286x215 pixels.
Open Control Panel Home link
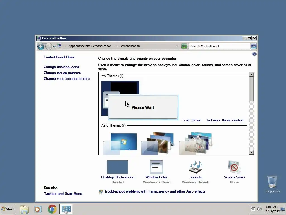[59, 57]
